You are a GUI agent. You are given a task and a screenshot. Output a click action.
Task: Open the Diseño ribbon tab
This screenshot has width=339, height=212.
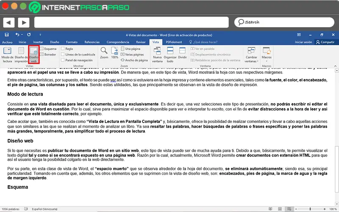tap(55, 42)
